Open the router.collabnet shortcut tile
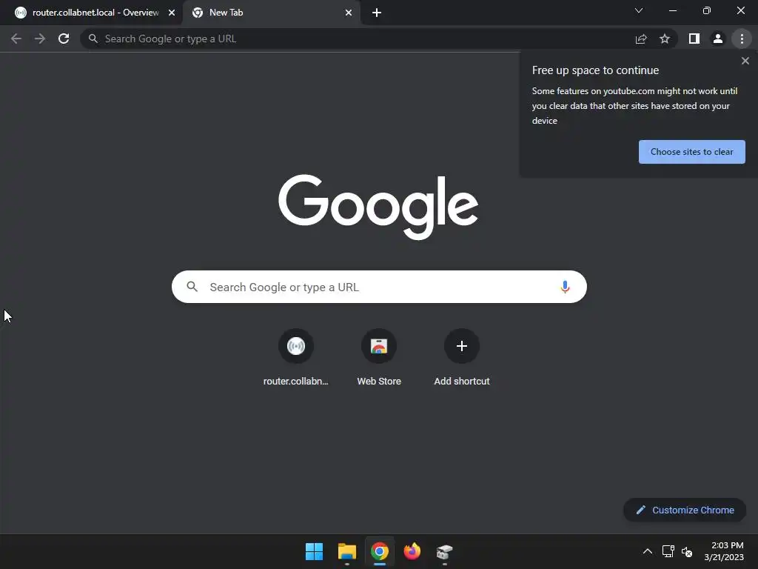758x569 pixels. (x=296, y=358)
